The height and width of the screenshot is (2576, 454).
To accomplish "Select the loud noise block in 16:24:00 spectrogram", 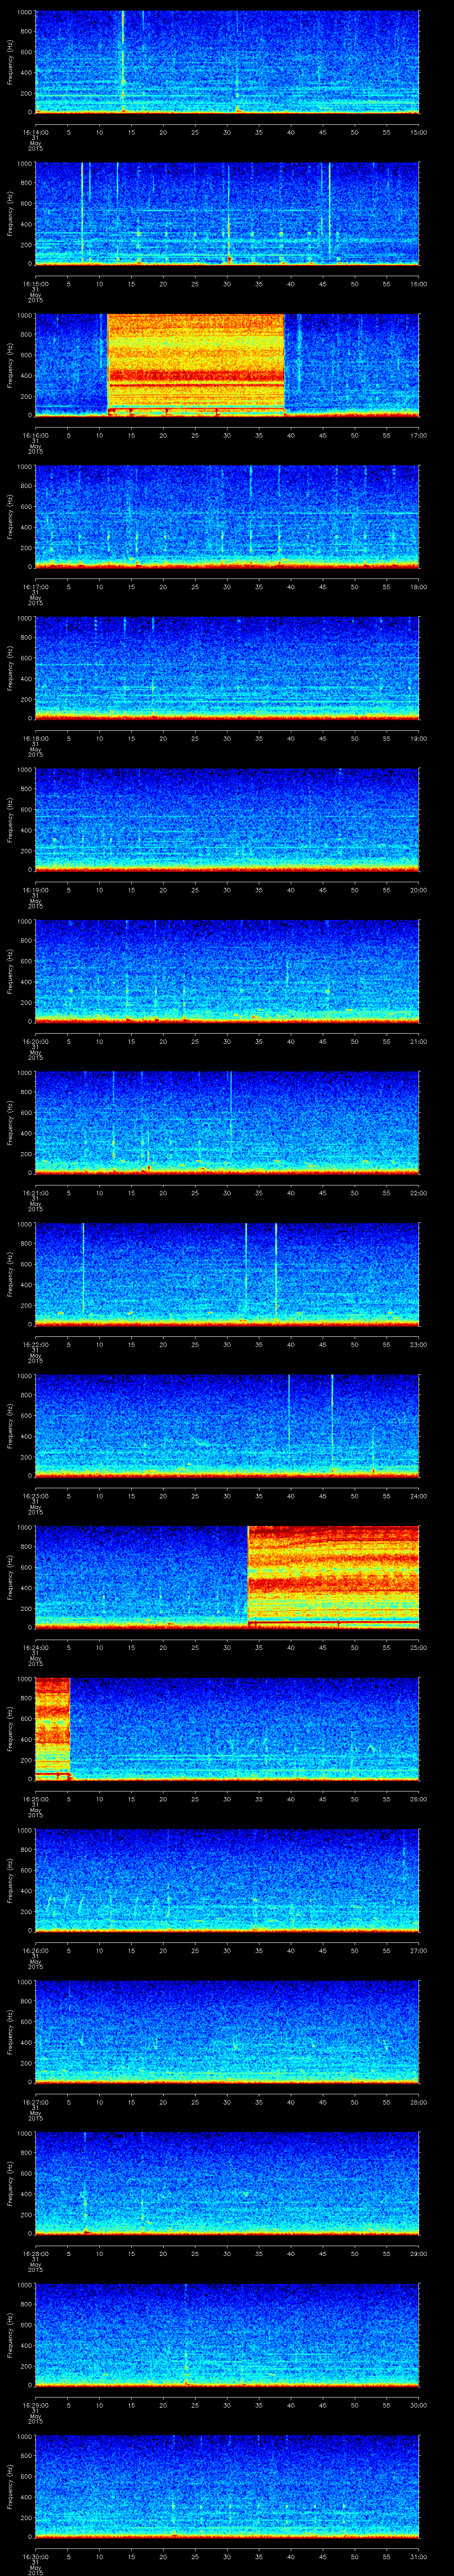I will (x=333, y=1576).
